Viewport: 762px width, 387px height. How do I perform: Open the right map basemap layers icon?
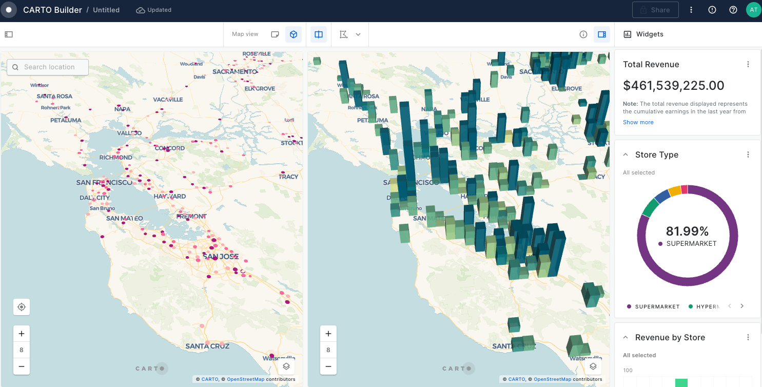[x=593, y=366]
